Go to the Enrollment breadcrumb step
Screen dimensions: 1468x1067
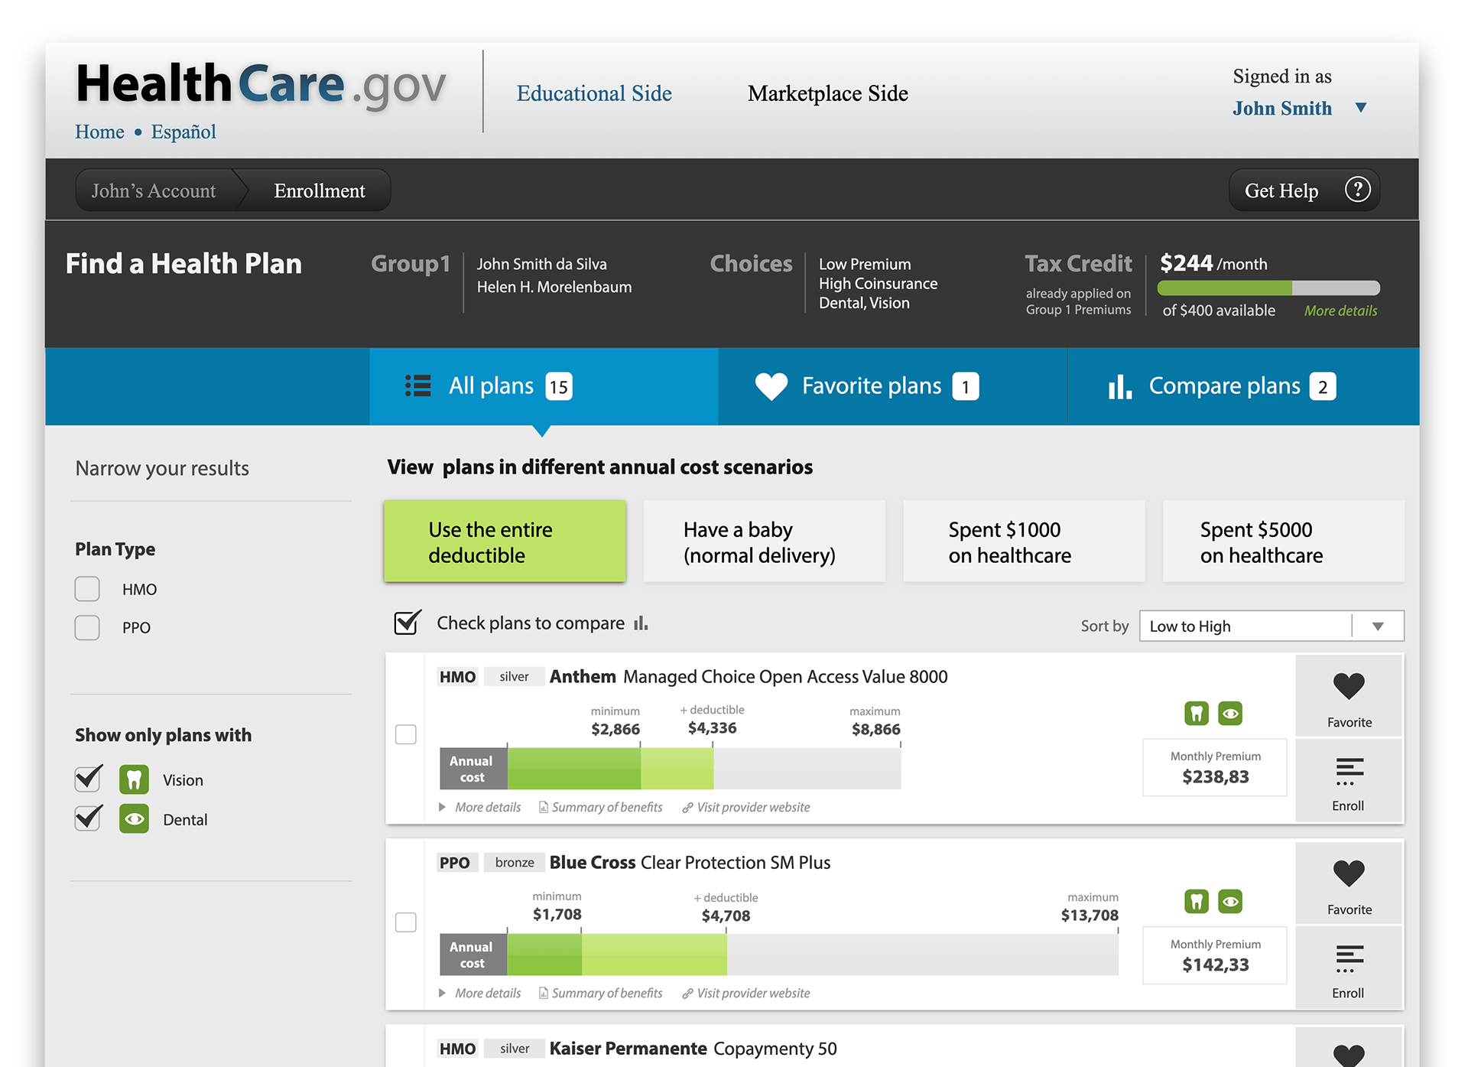pos(320,190)
